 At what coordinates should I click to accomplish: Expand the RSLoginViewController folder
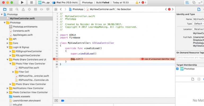[x=10, y=55]
